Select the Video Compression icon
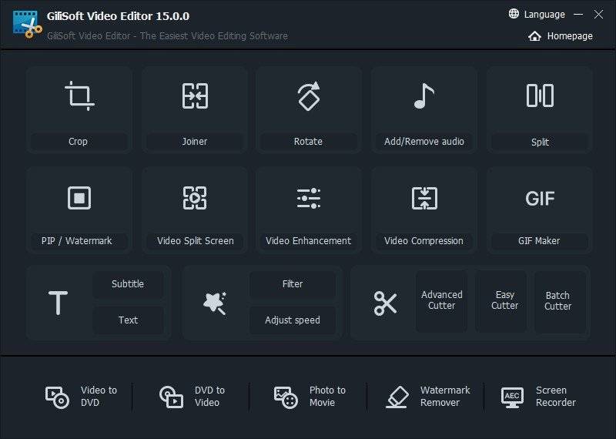Viewport: 616px width, 439px height. tap(424, 198)
